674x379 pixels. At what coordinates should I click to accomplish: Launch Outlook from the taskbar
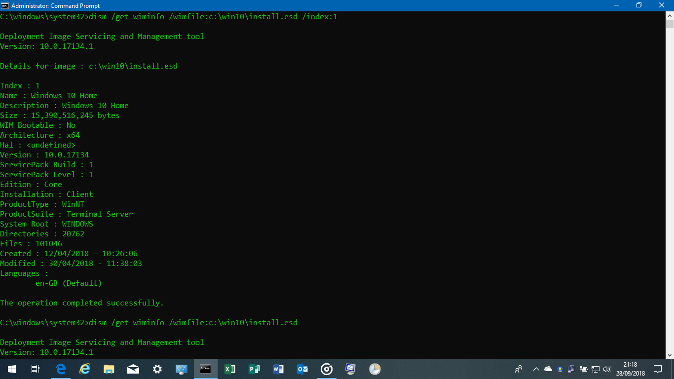[302, 369]
